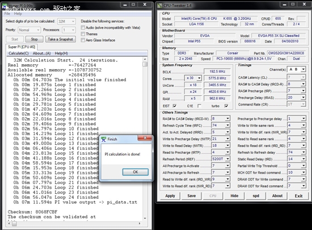The image size is (312, 230).
Task: Expand Static Read Delay (tRD) dropdown
Action: (x=303, y=159)
